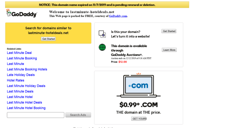
Task: Click the green globe auctions icon
Action: pos(102,48)
